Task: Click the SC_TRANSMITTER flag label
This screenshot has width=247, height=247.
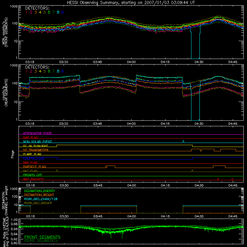Action: point(36,150)
